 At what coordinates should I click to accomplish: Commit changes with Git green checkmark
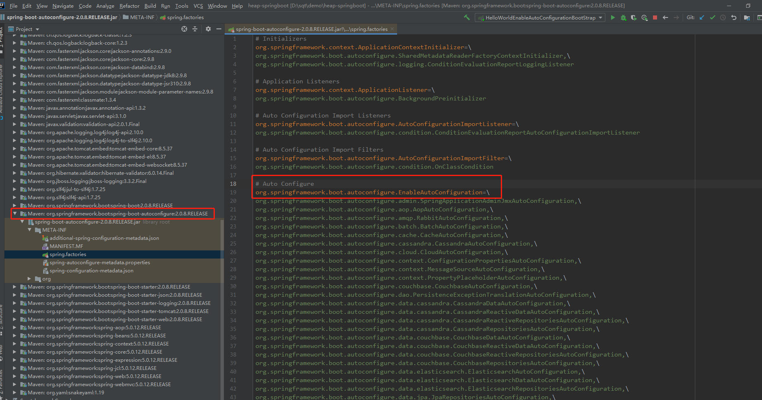tap(712, 17)
